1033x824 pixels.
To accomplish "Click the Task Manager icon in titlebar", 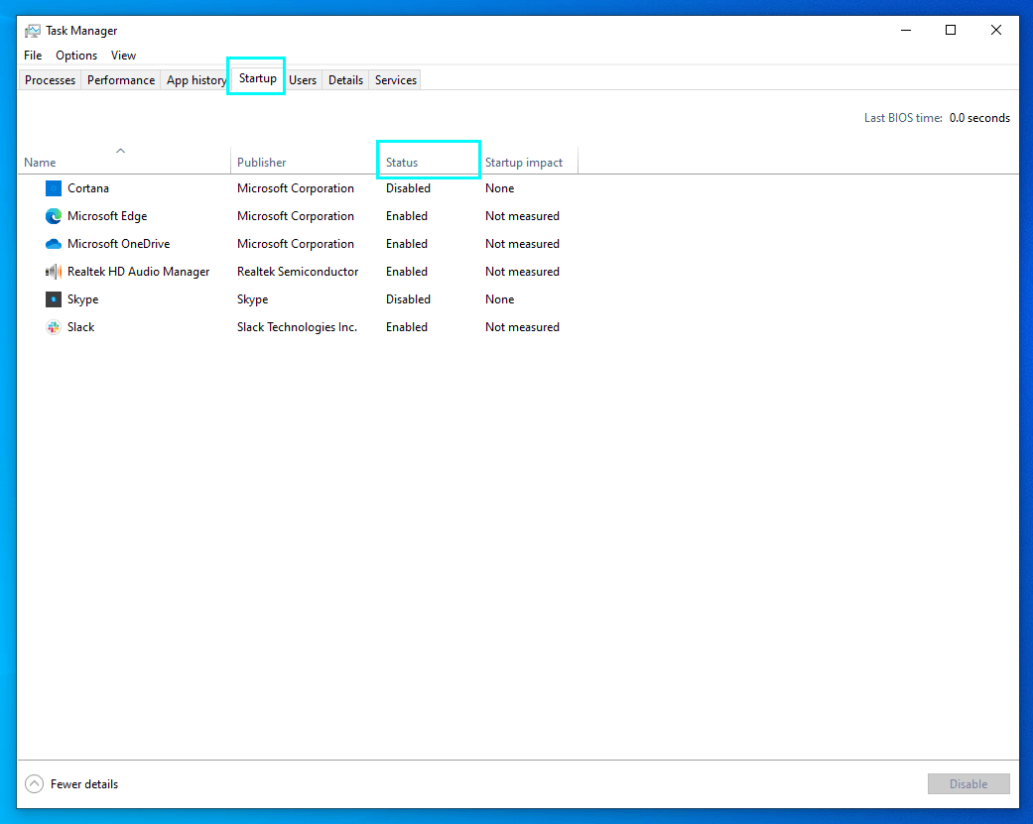I will click(x=32, y=30).
